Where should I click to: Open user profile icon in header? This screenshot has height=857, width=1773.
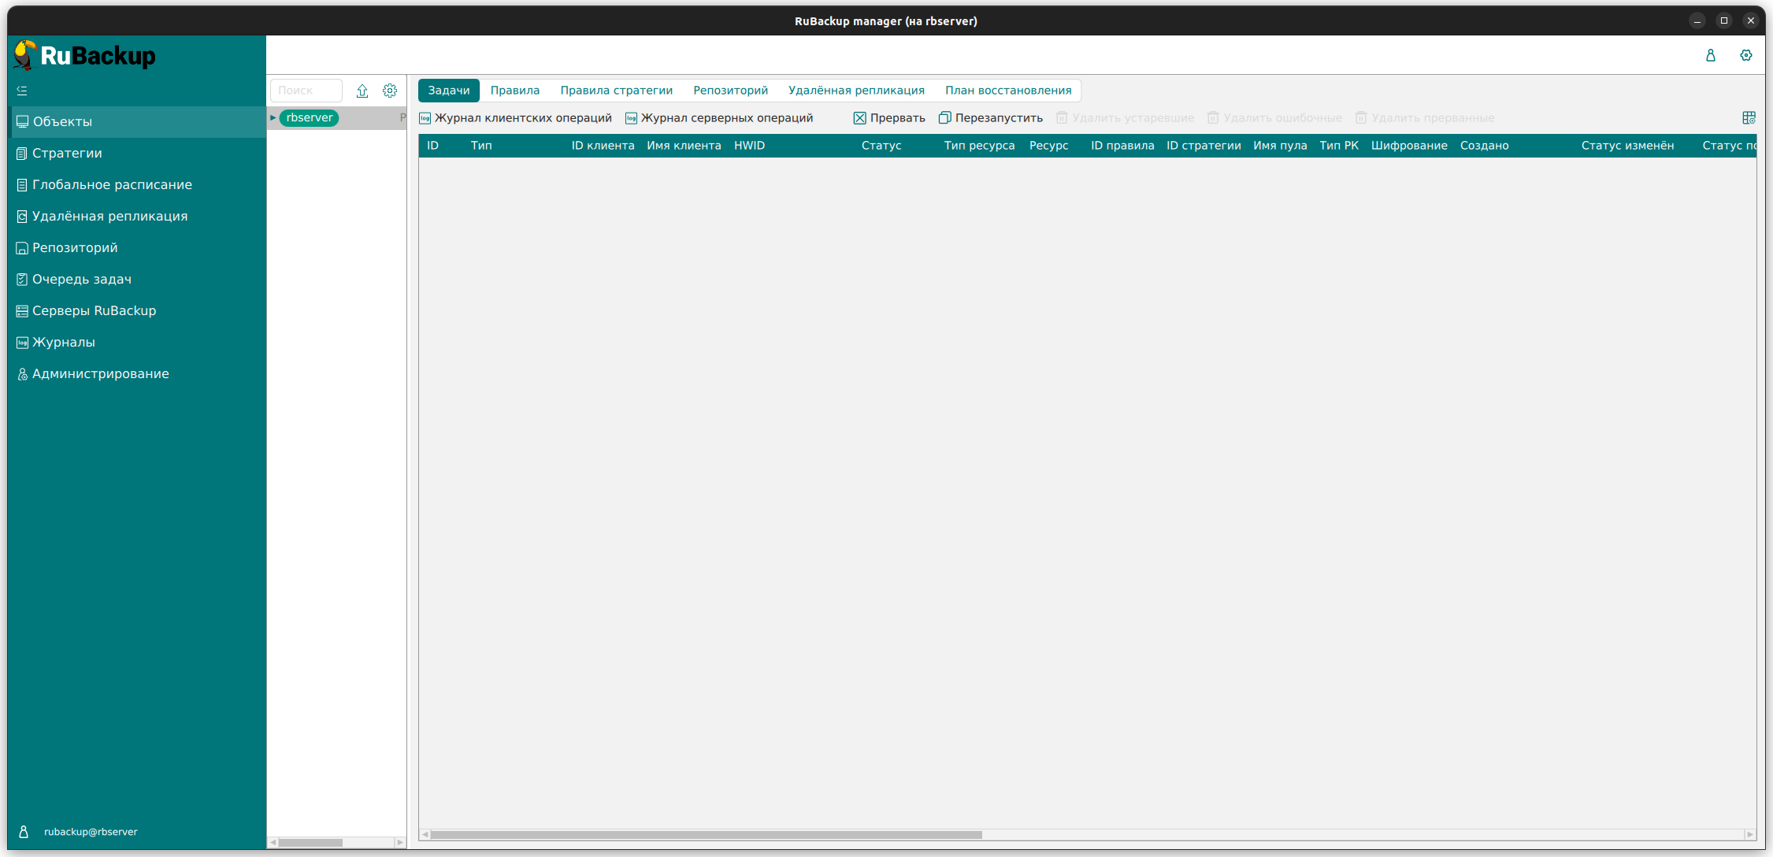click(x=1710, y=55)
